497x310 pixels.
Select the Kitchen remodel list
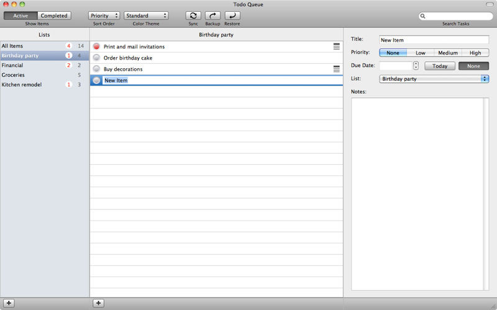pos(22,84)
